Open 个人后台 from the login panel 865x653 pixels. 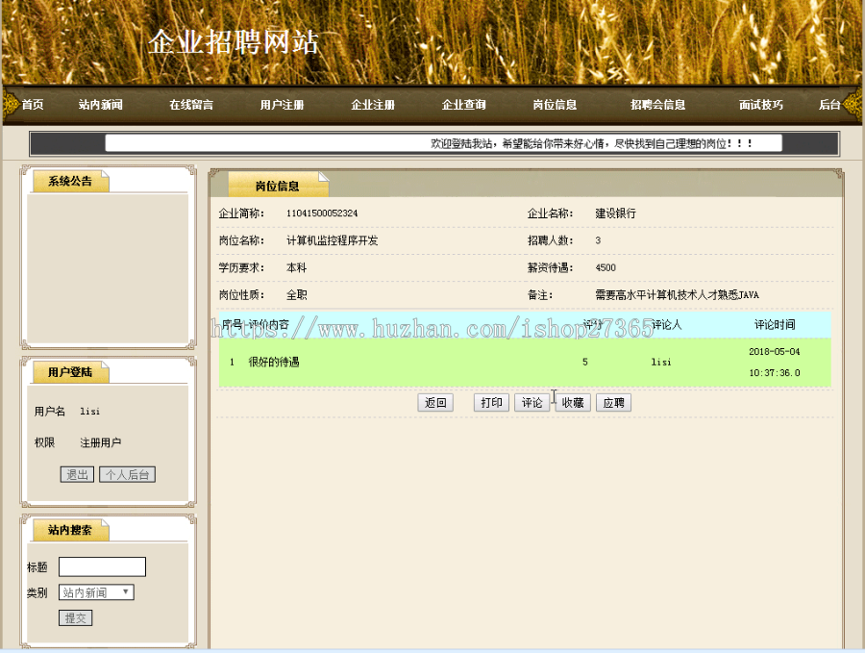[126, 473]
